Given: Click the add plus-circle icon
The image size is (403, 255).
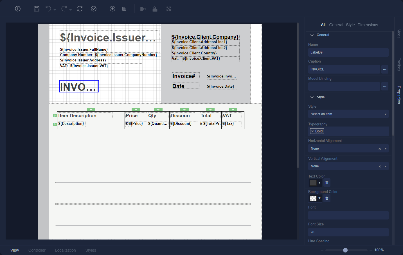Looking at the screenshot, I should (112, 9).
